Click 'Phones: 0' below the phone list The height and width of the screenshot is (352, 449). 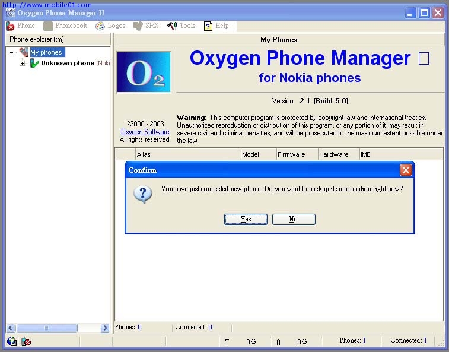128,327
